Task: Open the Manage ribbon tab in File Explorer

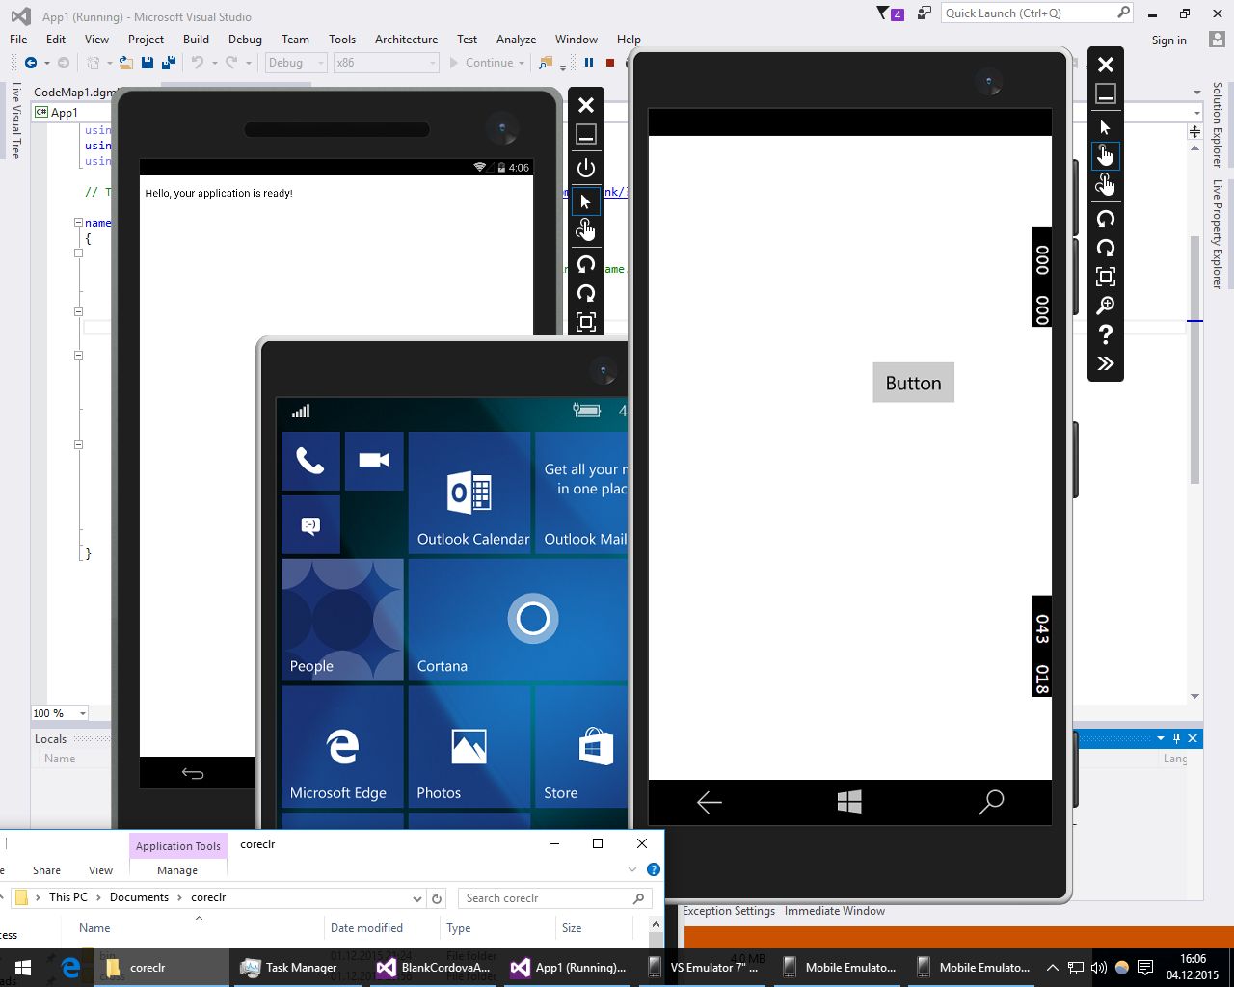Action: pos(177,870)
